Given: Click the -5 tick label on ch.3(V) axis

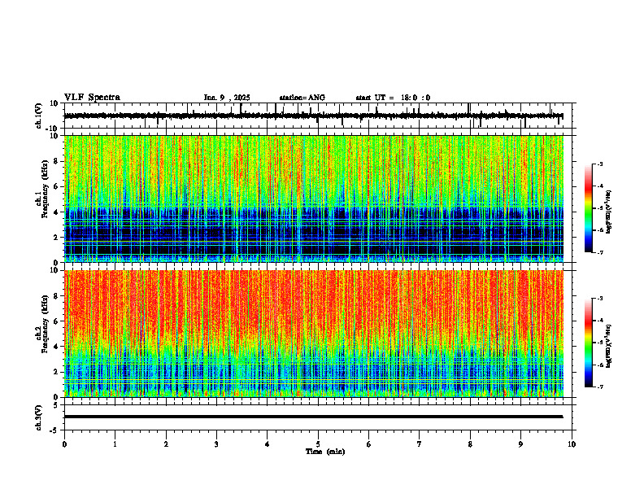Looking at the screenshot, I should [55, 430].
